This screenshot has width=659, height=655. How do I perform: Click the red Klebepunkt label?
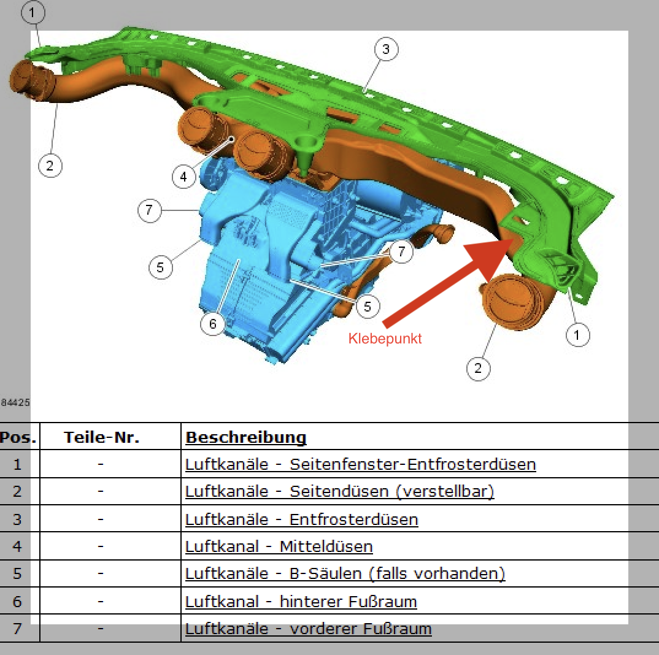tap(385, 339)
